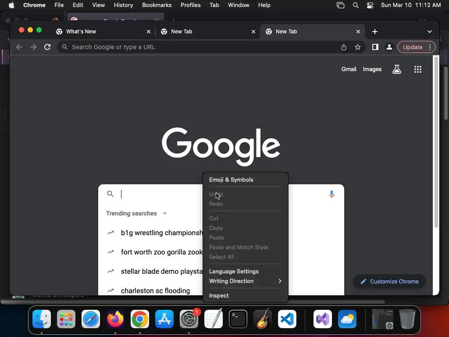The height and width of the screenshot is (337, 449).
Task: Click Customize Chrome button
Action: click(x=389, y=281)
